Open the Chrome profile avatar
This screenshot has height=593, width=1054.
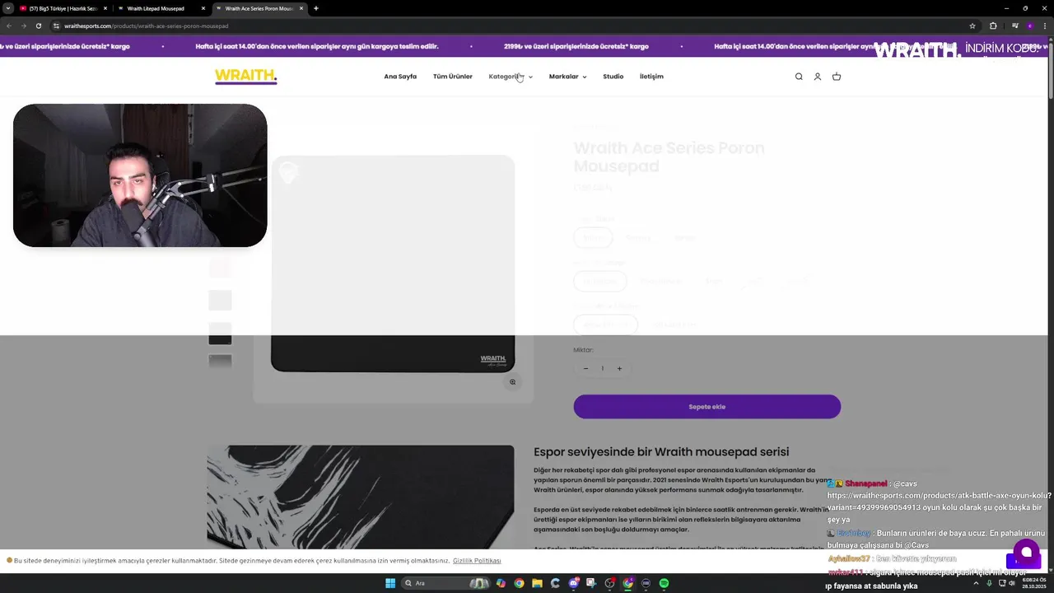tap(1029, 26)
